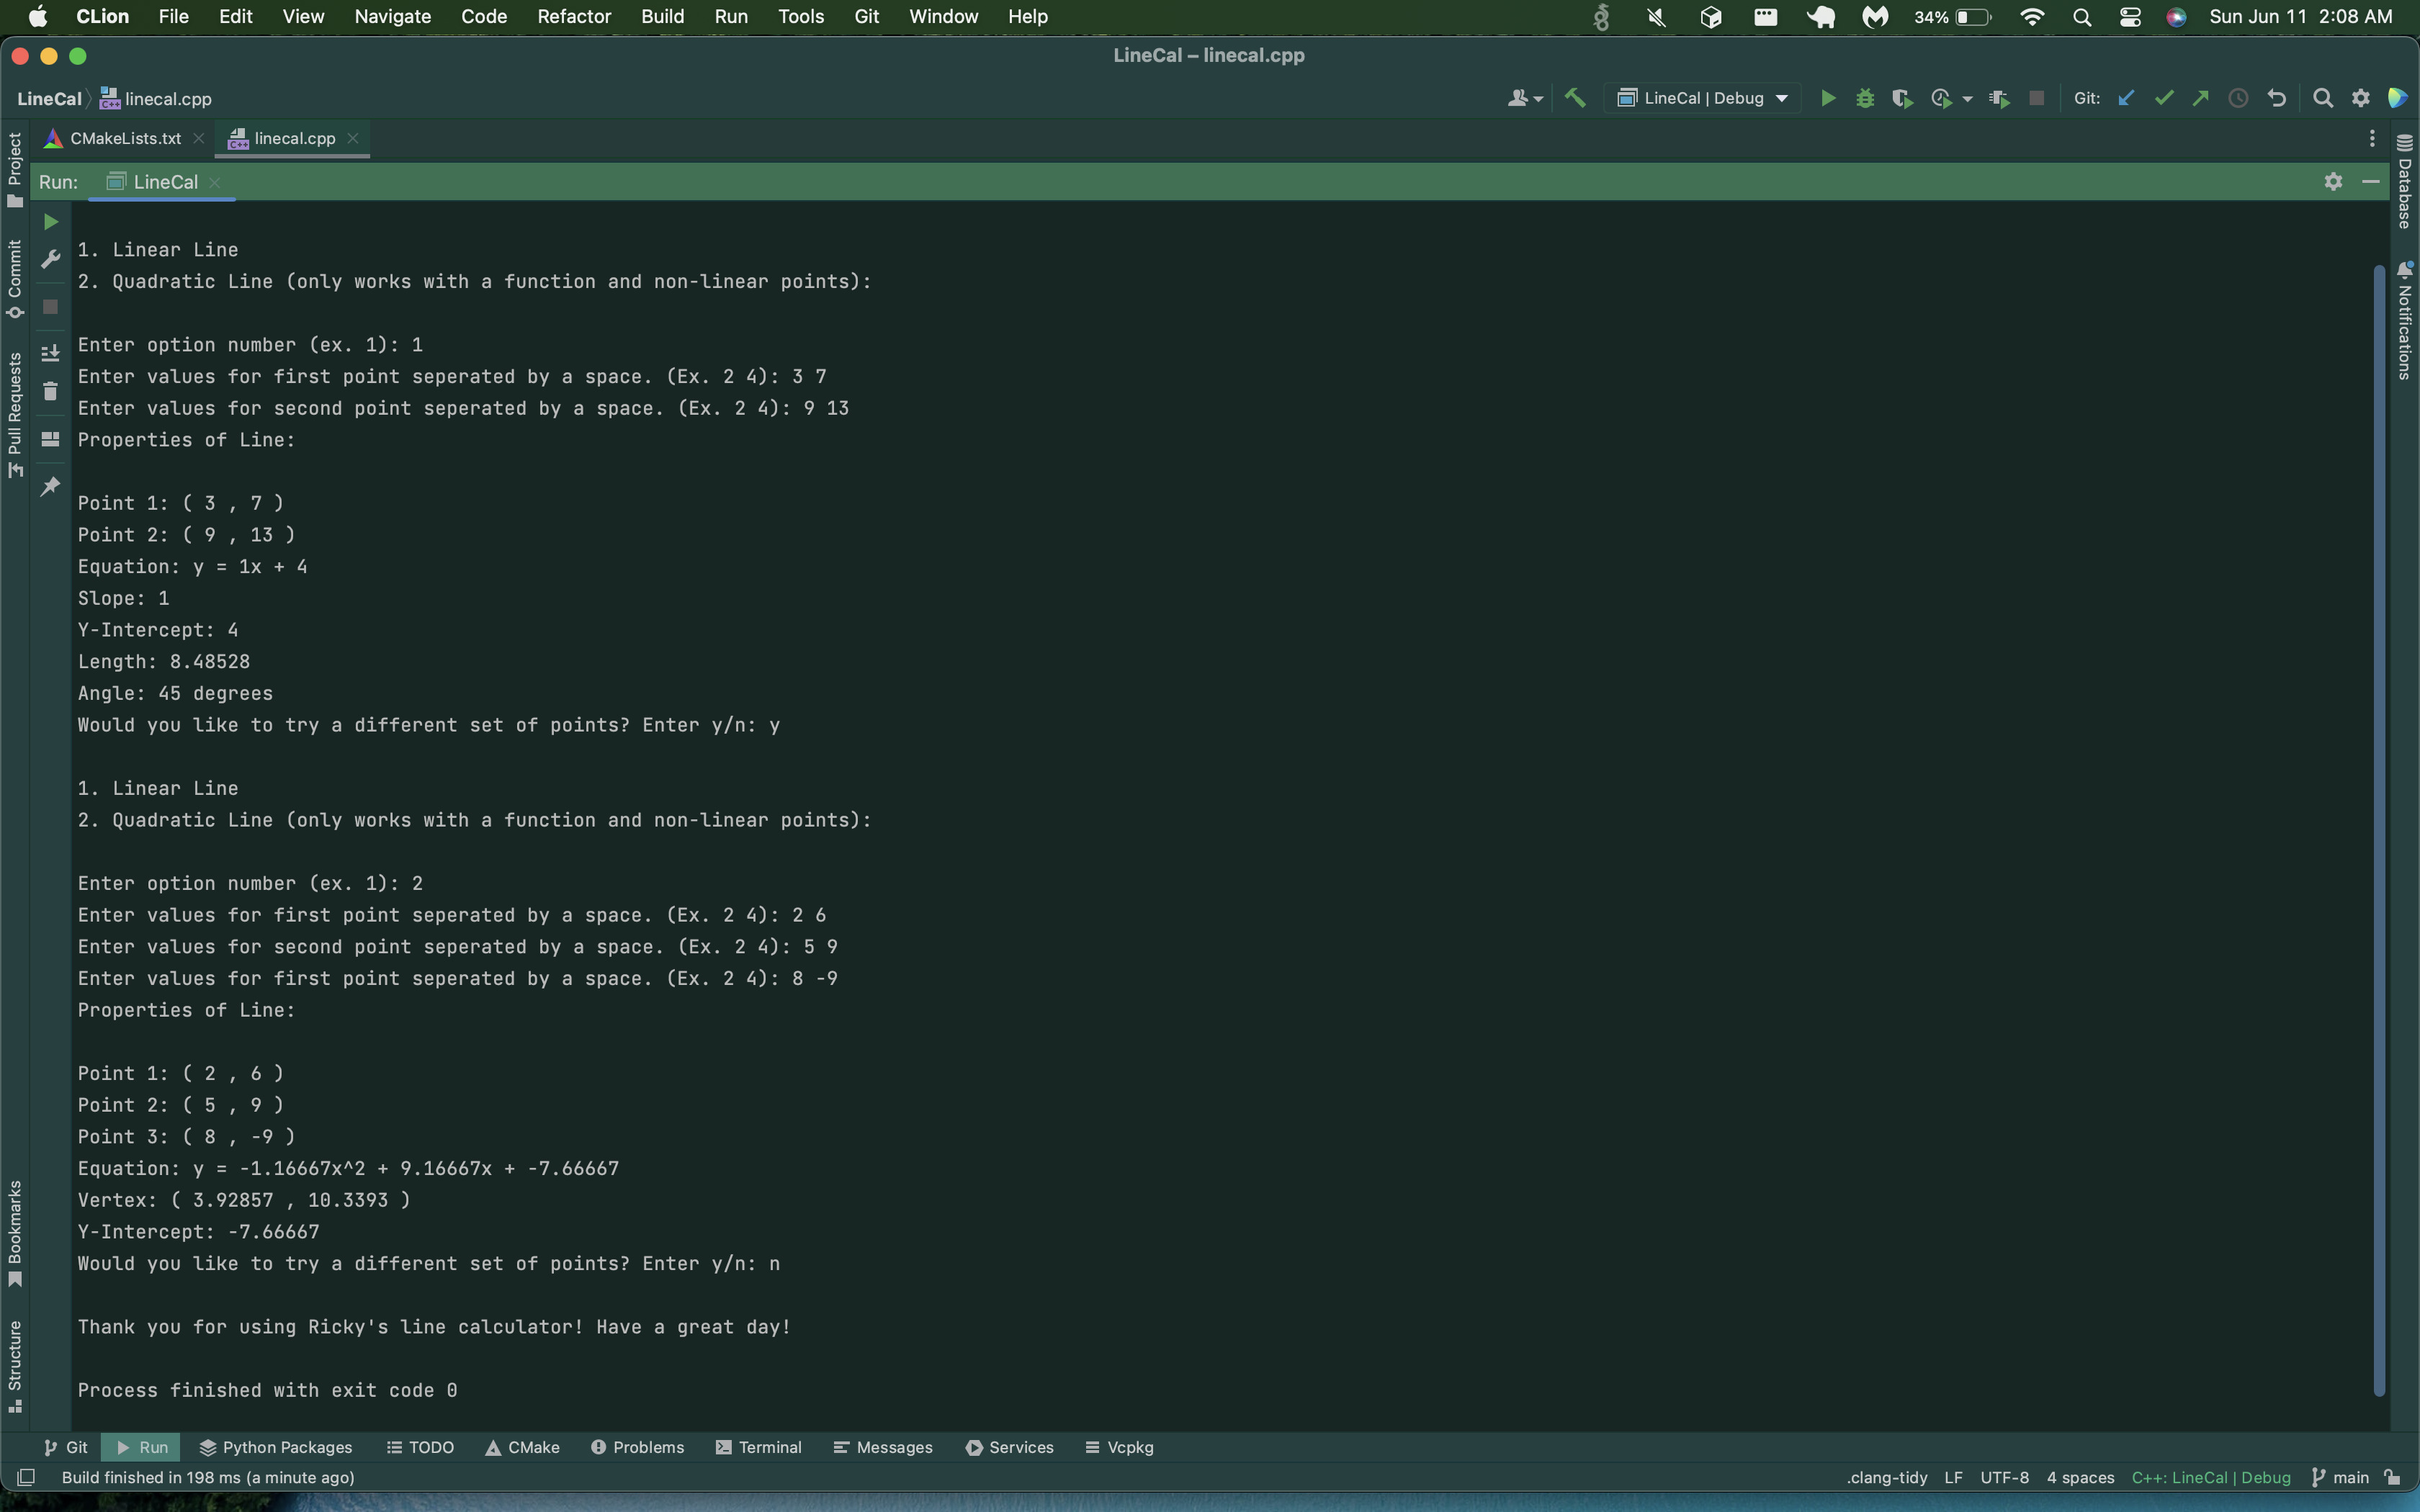
Task: Open the Commit tool window
Action: click(14, 279)
